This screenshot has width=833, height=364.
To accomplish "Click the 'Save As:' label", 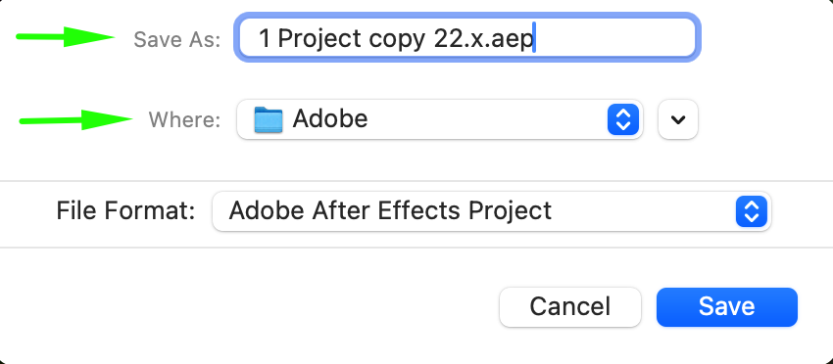I will 177,39.
